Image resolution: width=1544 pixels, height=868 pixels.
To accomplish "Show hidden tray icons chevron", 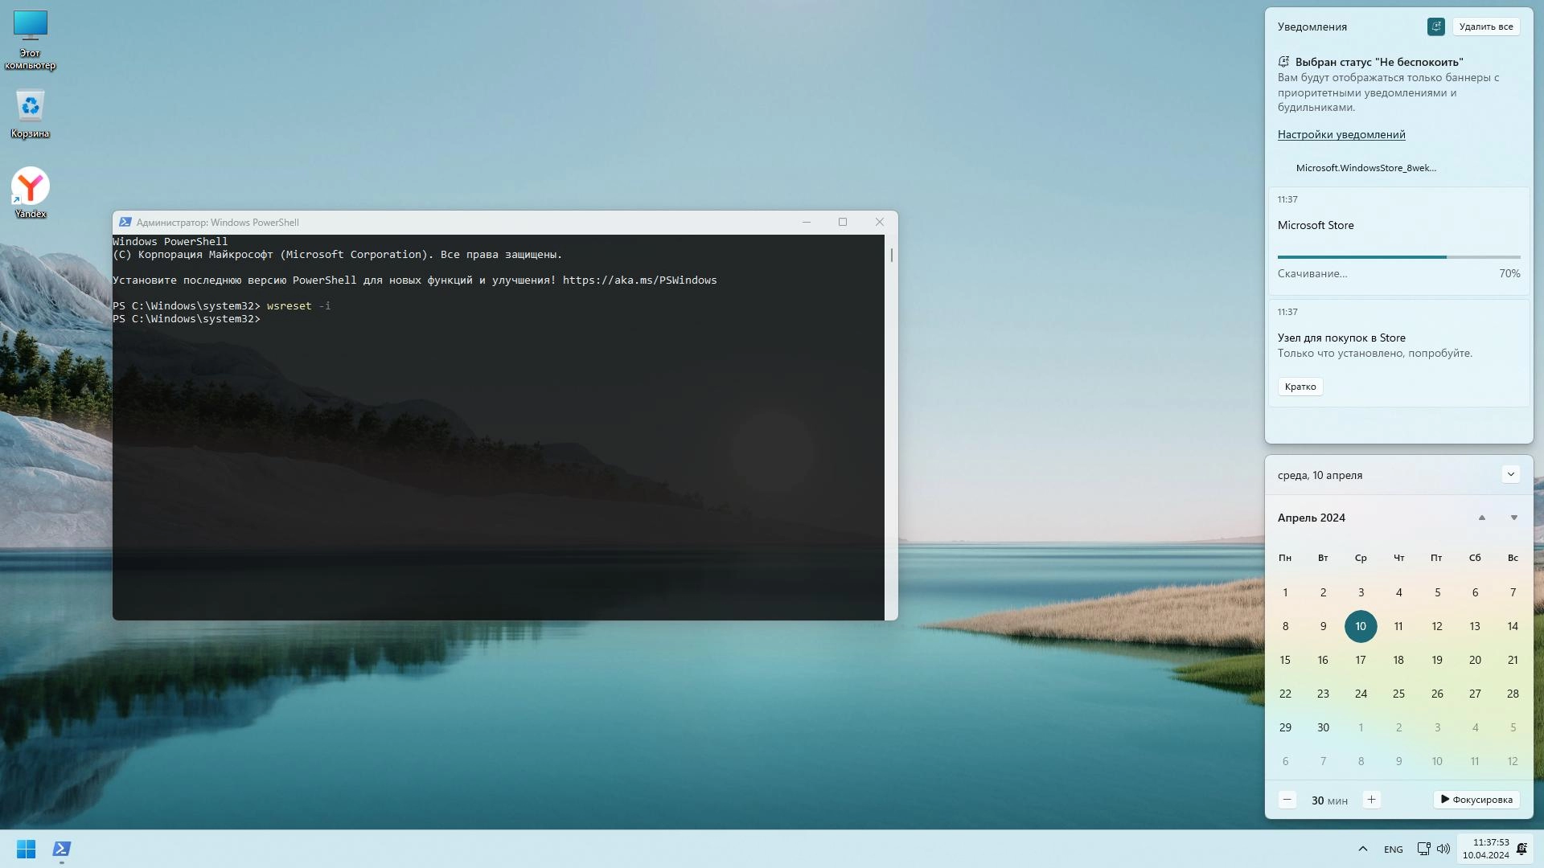I will tap(1362, 849).
